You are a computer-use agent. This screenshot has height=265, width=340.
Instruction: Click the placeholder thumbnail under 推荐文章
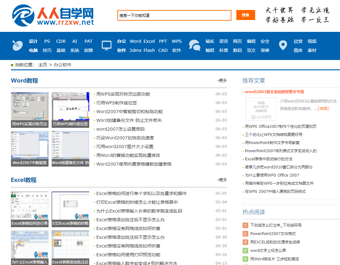click(261, 109)
